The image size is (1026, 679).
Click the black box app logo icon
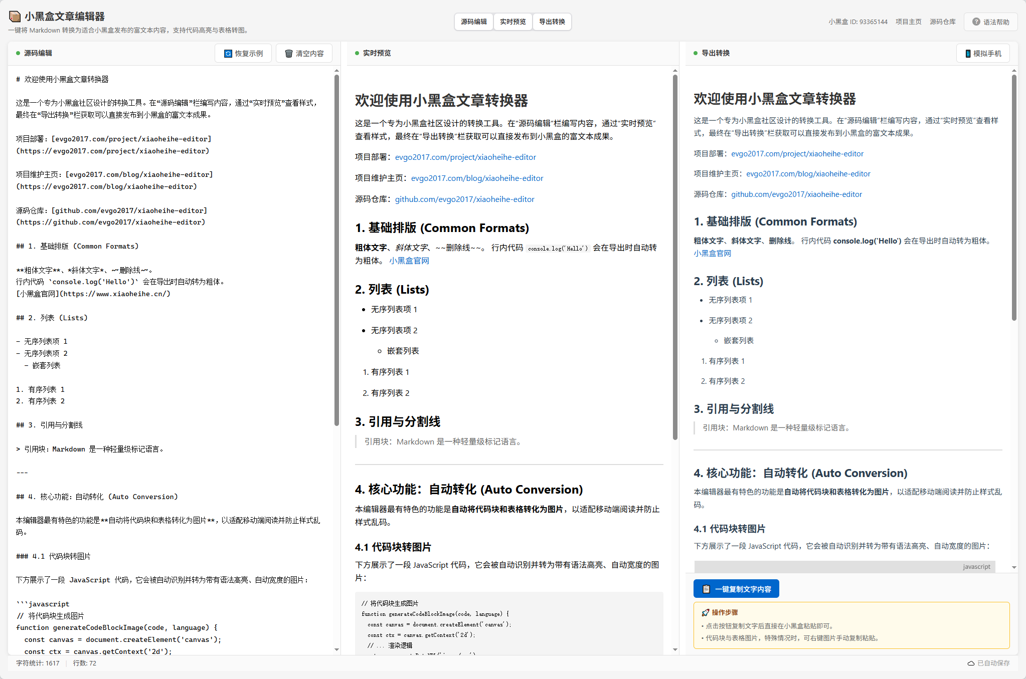click(14, 16)
